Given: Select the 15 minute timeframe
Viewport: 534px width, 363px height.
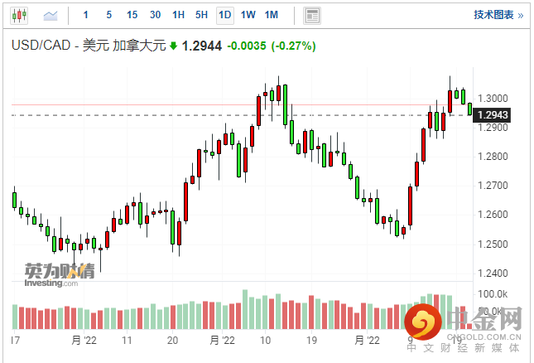Looking at the screenshot, I should pos(132,15).
